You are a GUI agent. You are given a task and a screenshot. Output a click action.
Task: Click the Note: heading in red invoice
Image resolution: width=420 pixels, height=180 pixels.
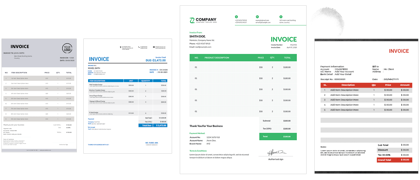[x=324, y=147]
